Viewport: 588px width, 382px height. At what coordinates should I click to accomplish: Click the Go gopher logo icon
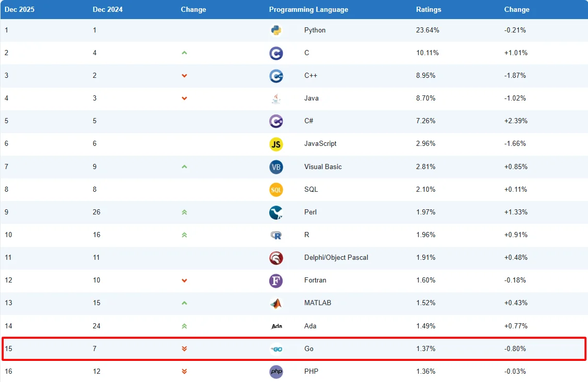(x=276, y=349)
